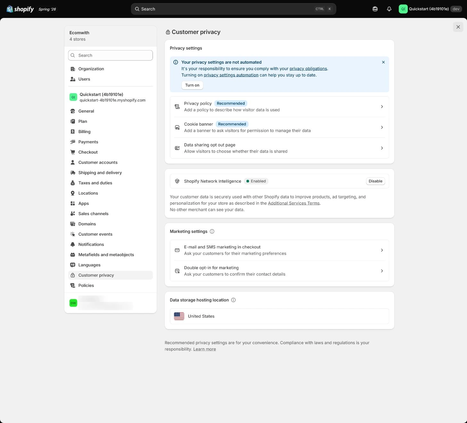Click the settings sidebar Search field
467x423 pixels.
[x=110, y=55]
